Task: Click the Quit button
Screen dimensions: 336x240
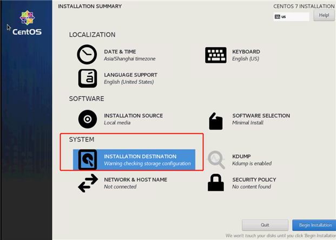Action: pyautogui.click(x=265, y=225)
